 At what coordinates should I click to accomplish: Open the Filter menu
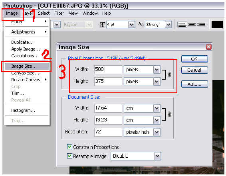(59, 13)
